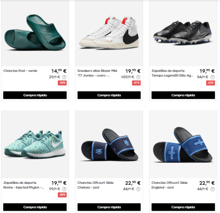Viewport: 220px width, 213px height.
Task: Click Compra rápida for Blazer Mid '77 Jumbo
Action: point(109,95)
